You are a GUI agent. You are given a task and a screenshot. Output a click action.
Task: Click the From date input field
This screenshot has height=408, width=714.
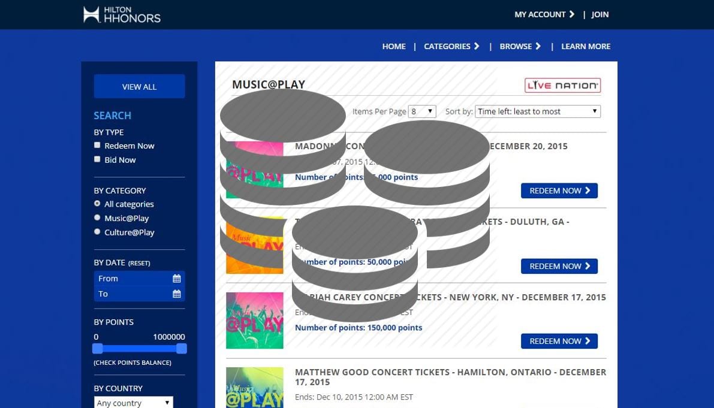(x=139, y=279)
